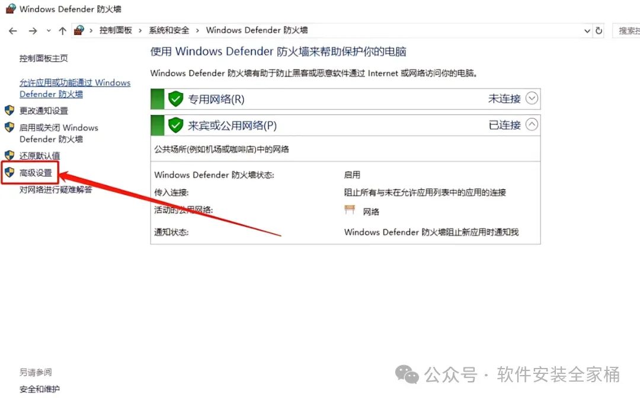Focus the search box at top right
640x400 pixels.
pyautogui.click(x=626, y=31)
